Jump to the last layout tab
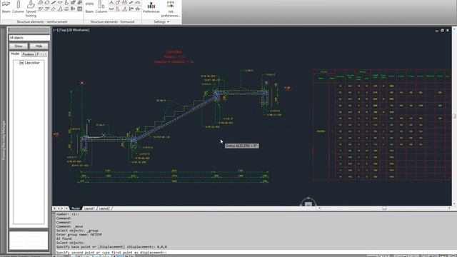Image resolution: width=457 pixels, height=257 pixels. (66, 208)
